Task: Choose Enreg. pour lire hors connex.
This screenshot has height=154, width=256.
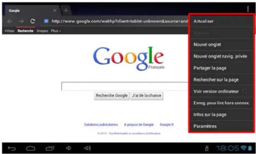Action: tap(222, 103)
